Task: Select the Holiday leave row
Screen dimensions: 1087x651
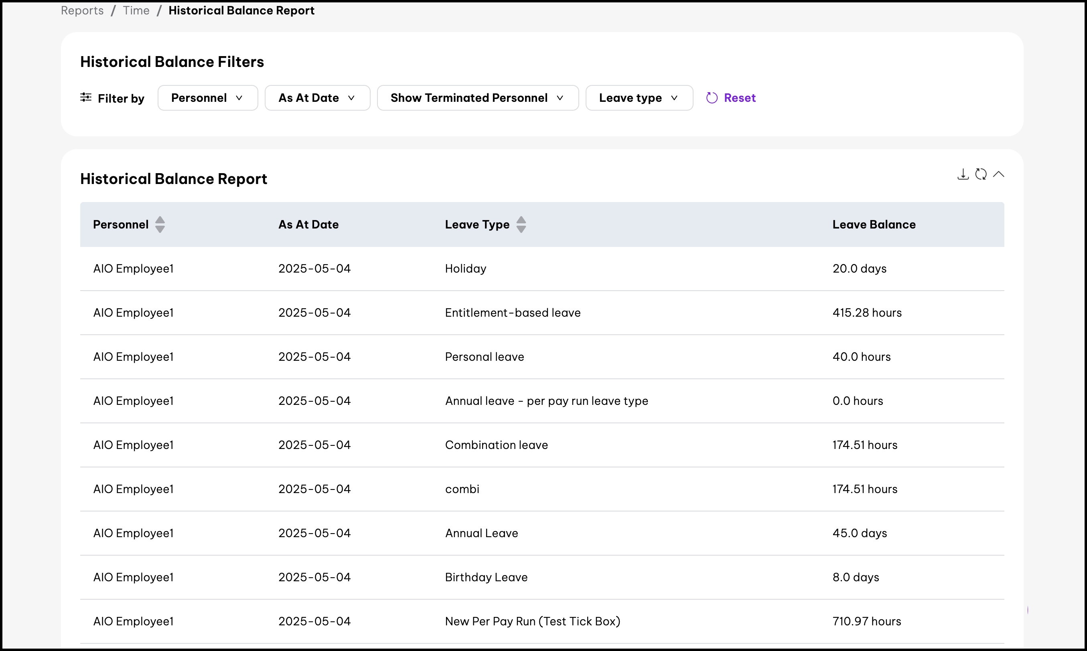Action: (x=466, y=269)
